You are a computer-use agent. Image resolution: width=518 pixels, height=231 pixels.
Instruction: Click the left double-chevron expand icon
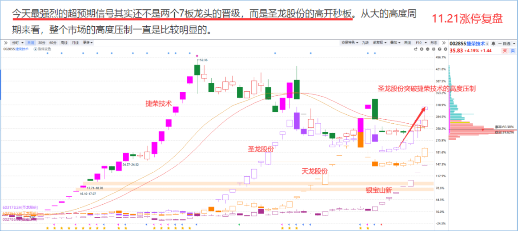[x=6, y=43]
